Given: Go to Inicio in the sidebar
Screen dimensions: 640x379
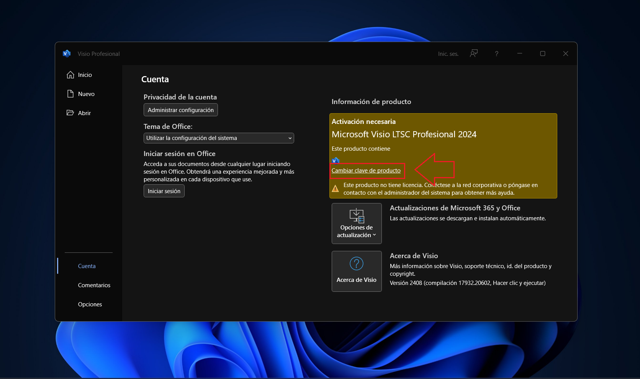Looking at the screenshot, I should pyautogui.click(x=79, y=75).
